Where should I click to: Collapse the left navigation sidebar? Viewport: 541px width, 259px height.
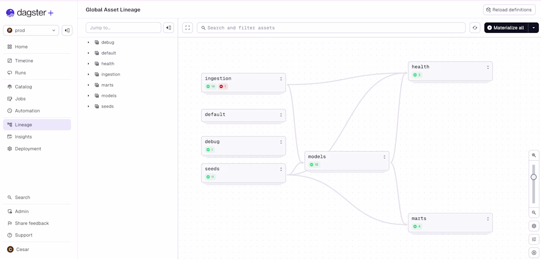point(67,30)
